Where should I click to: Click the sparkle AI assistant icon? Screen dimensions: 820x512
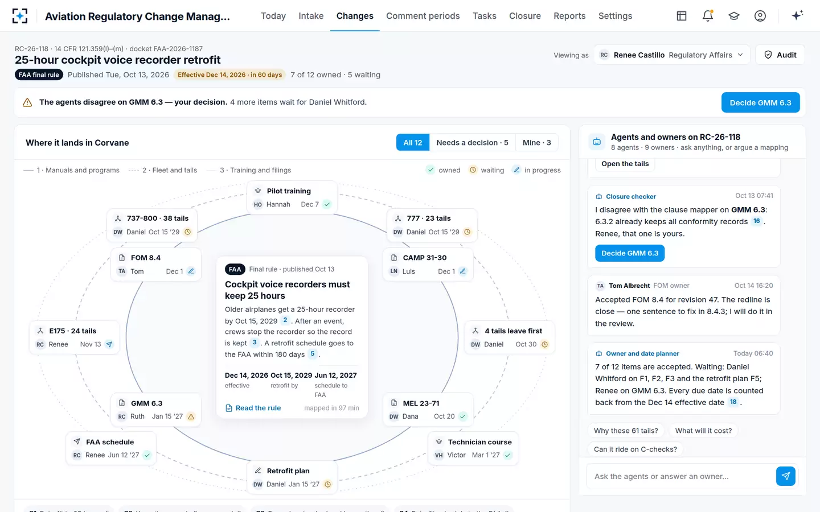pos(797,15)
